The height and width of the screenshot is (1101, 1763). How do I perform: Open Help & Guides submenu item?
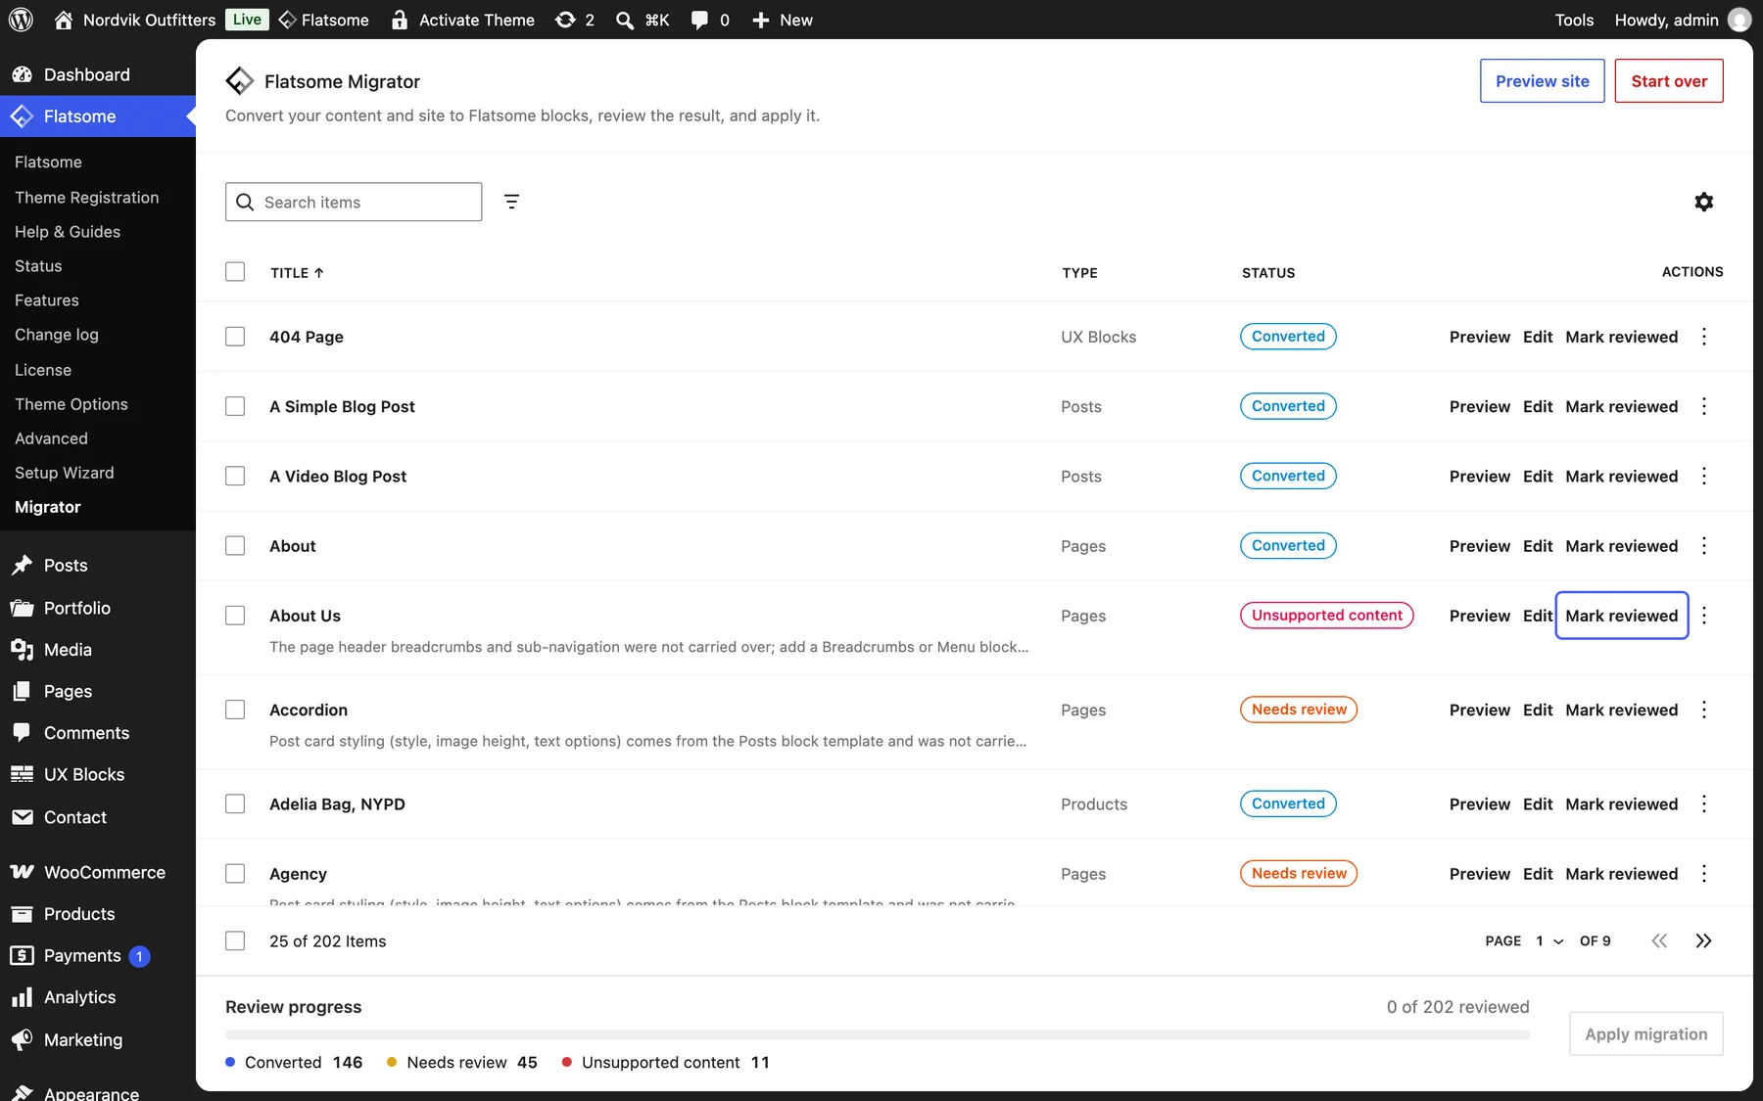click(68, 232)
